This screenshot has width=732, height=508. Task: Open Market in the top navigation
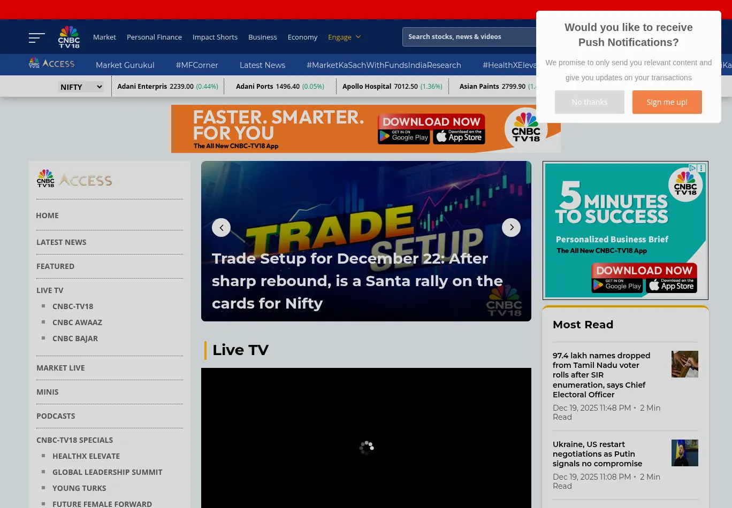click(104, 37)
